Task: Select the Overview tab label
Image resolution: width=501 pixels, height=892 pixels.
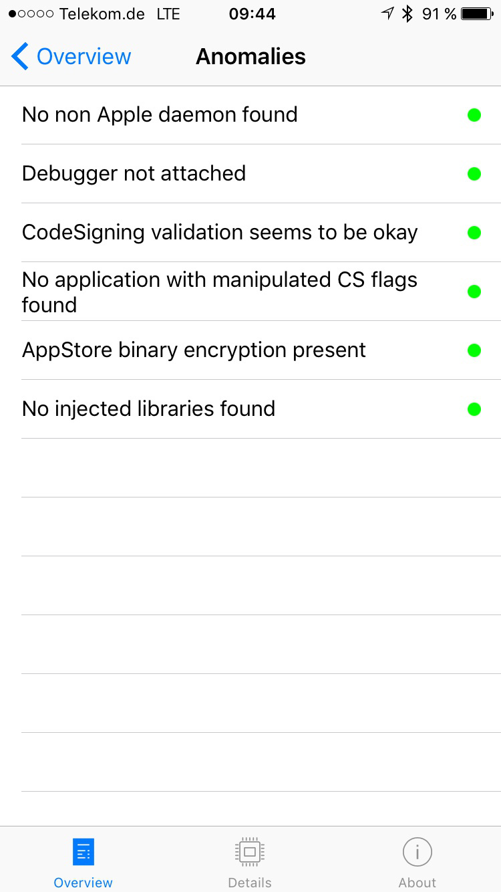Action: tap(83, 883)
